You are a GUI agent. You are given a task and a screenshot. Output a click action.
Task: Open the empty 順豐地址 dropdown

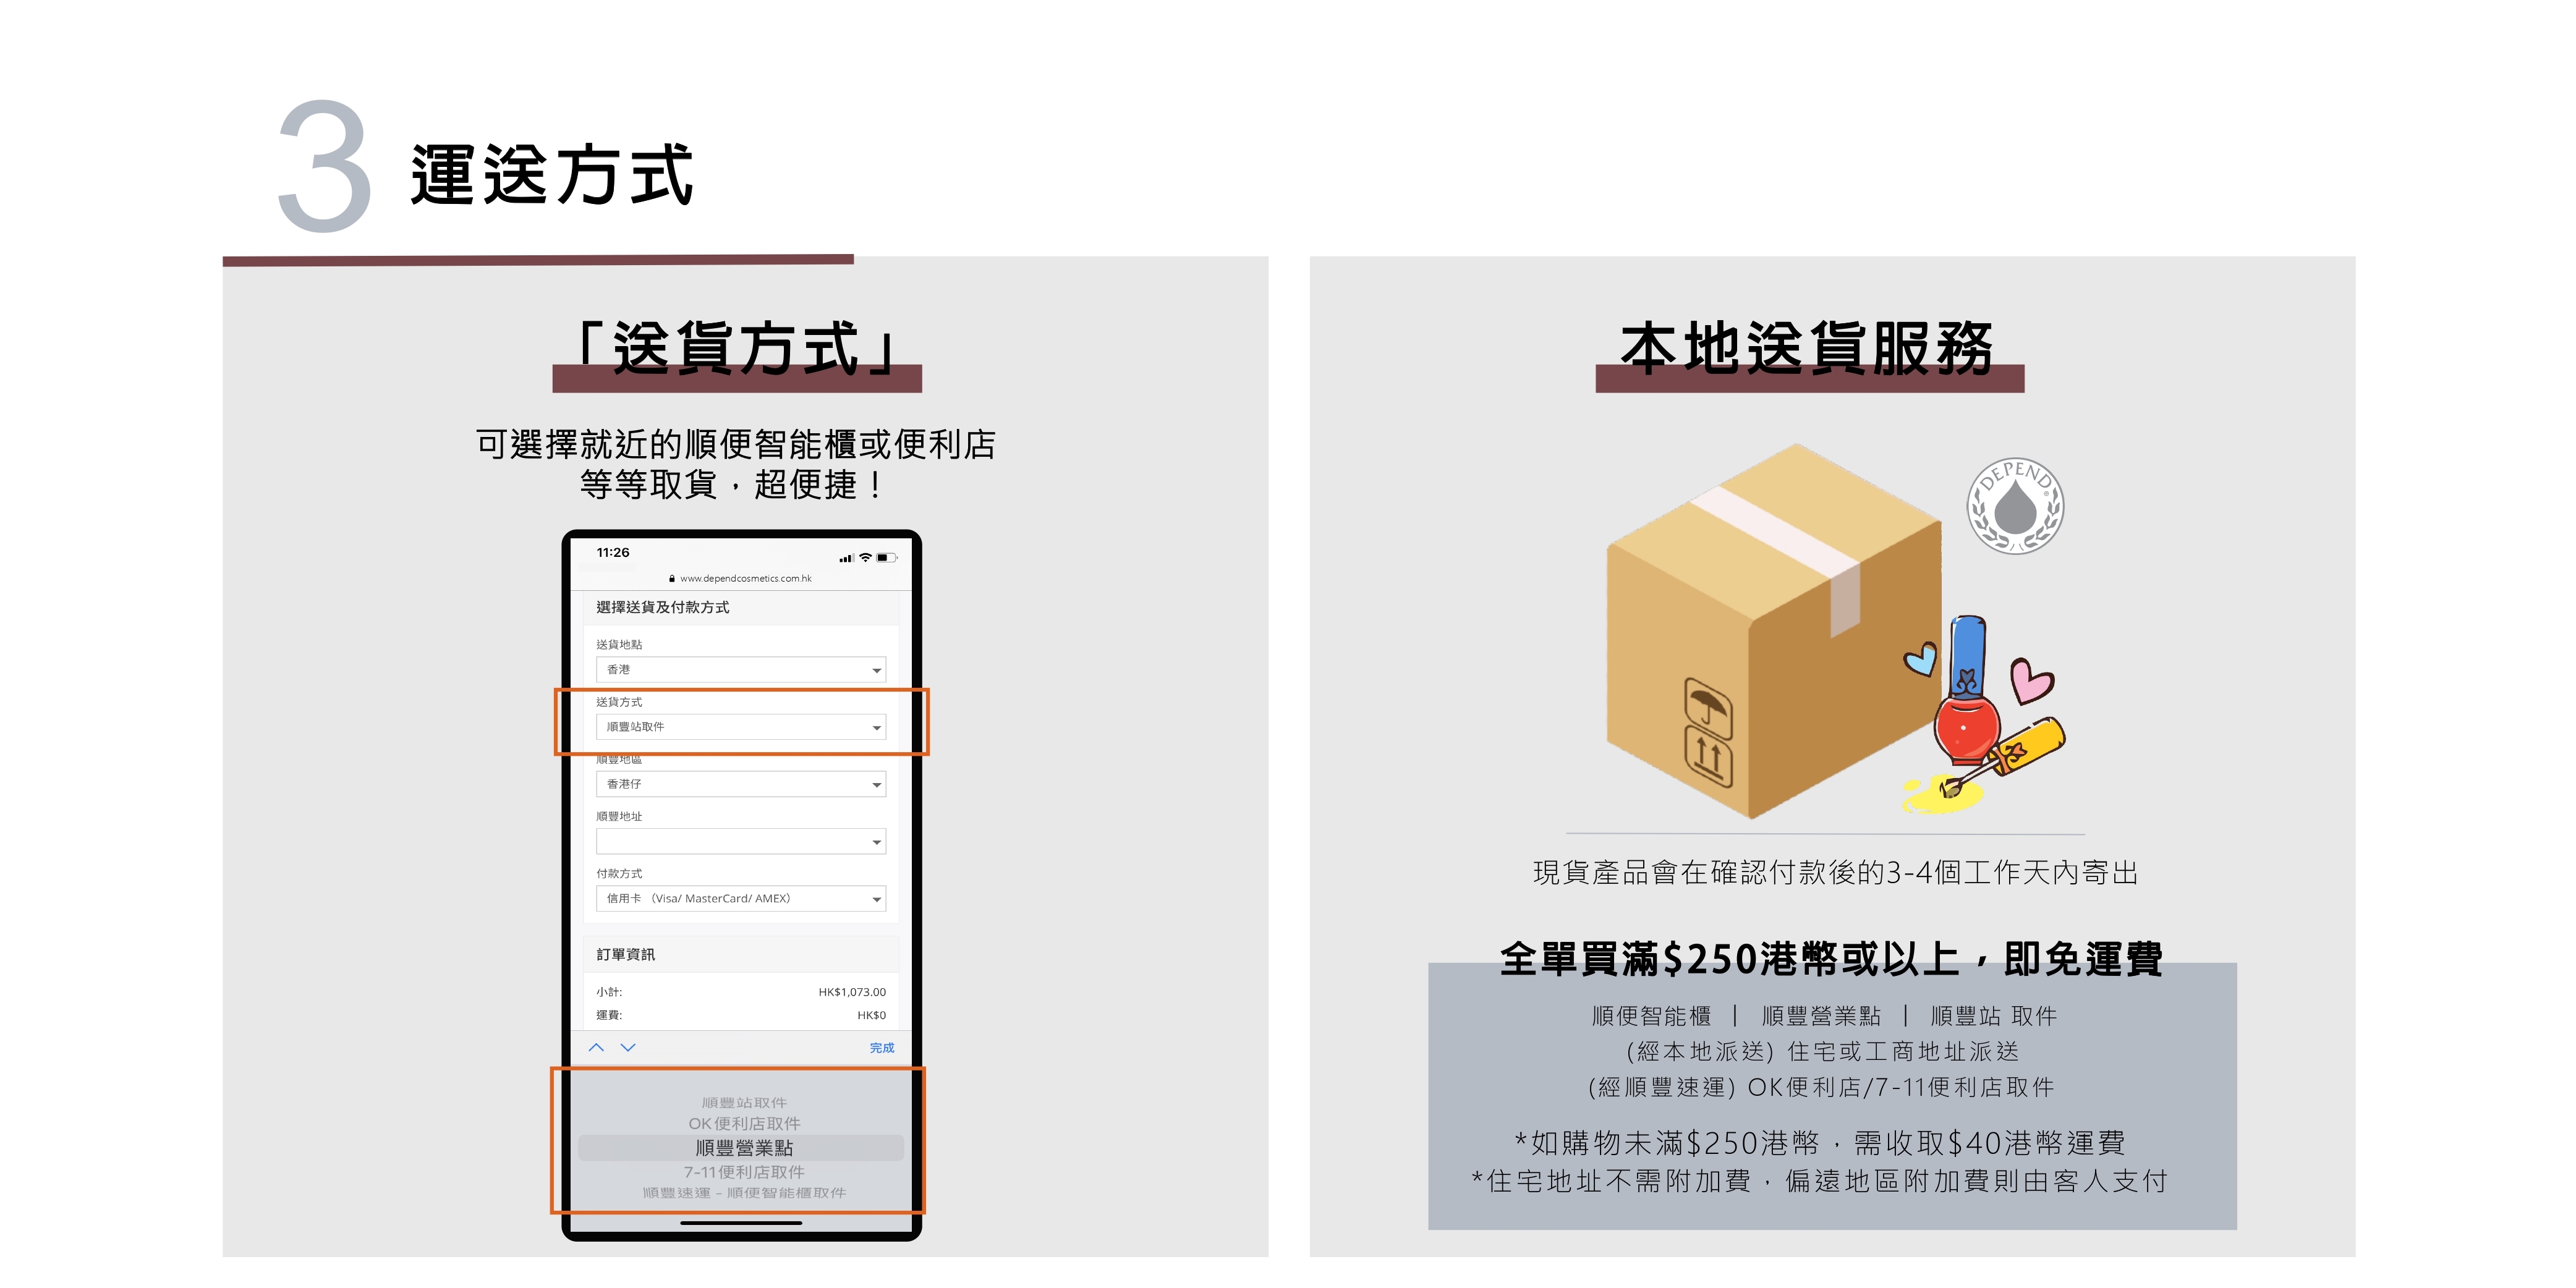tap(741, 841)
